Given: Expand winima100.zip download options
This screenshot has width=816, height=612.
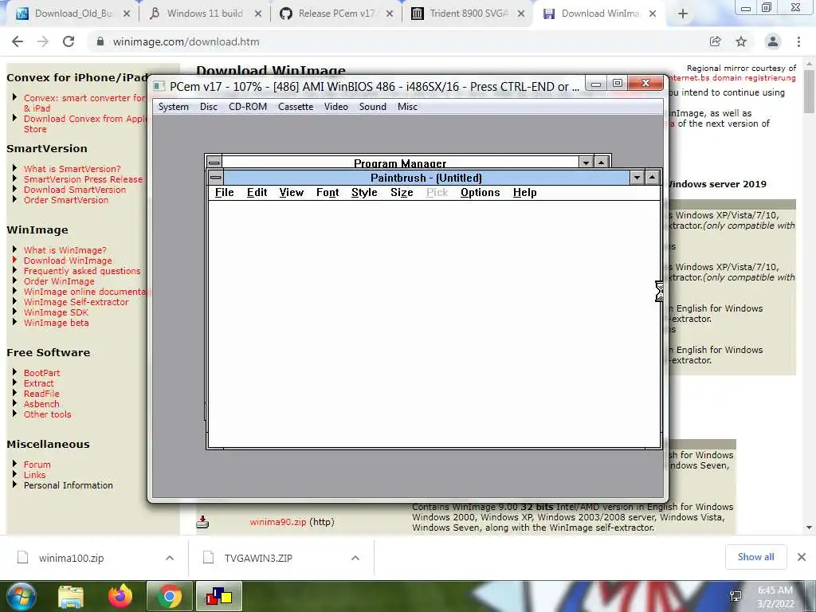Looking at the screenshot, I should coord(170,558).
